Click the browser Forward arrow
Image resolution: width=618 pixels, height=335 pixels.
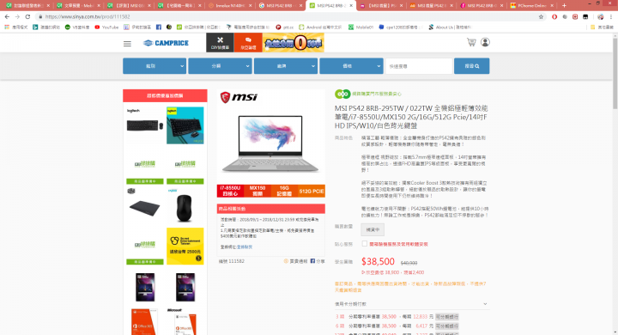click(x=17, y=16)
